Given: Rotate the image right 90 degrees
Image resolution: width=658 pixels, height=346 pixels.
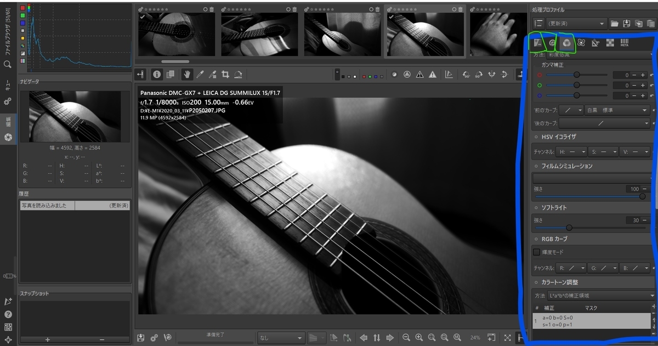Looking at the screenshot, I should (x=480, y=75).
